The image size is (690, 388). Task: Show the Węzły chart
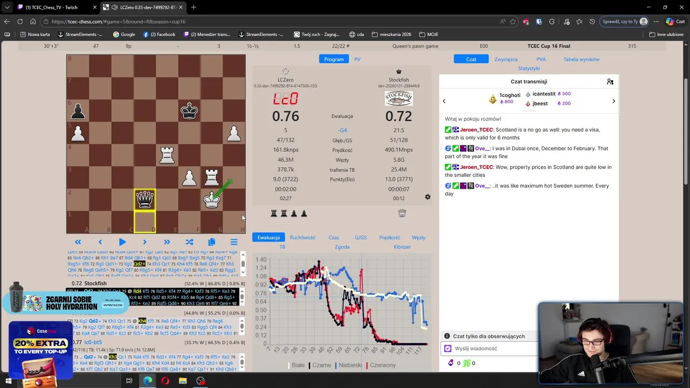418,237
